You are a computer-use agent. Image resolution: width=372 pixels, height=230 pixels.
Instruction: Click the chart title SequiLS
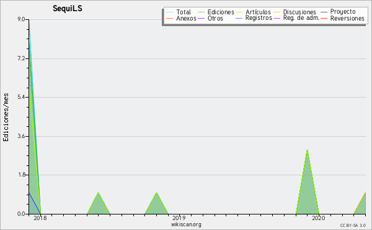68,9
